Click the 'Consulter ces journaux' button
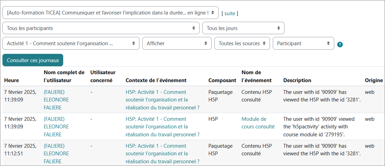This screenshot has width=385, height=166. point(33,60)
